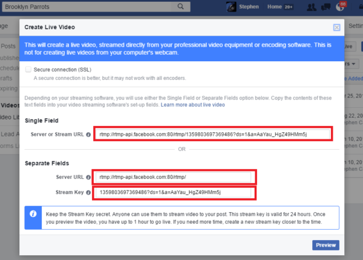Click the 'Create Live Video' dialog title
This screenshot has width=363, height=260.
[x=50, y=27]
